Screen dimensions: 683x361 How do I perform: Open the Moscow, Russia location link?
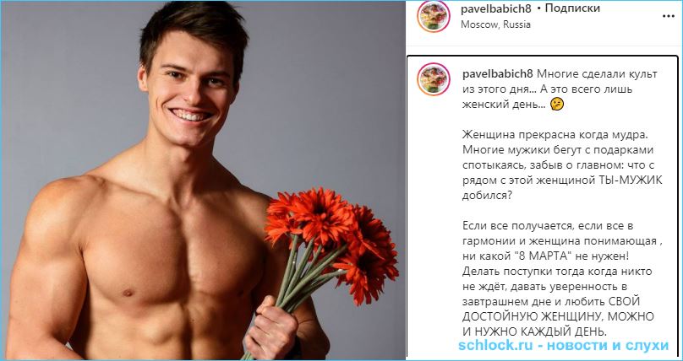(x=495, y=24)
